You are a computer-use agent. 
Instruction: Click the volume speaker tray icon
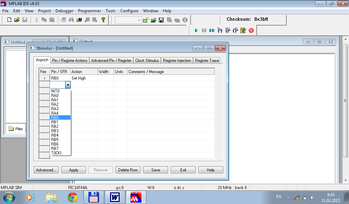pos(313,197)
